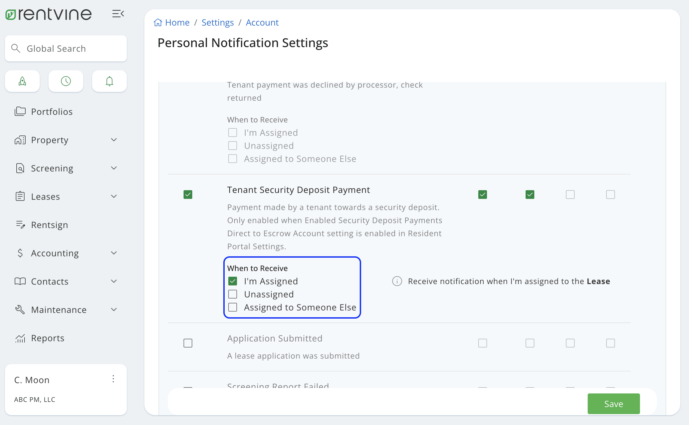
Task: Open notifications via the bell icon
Action: (109, 81)
